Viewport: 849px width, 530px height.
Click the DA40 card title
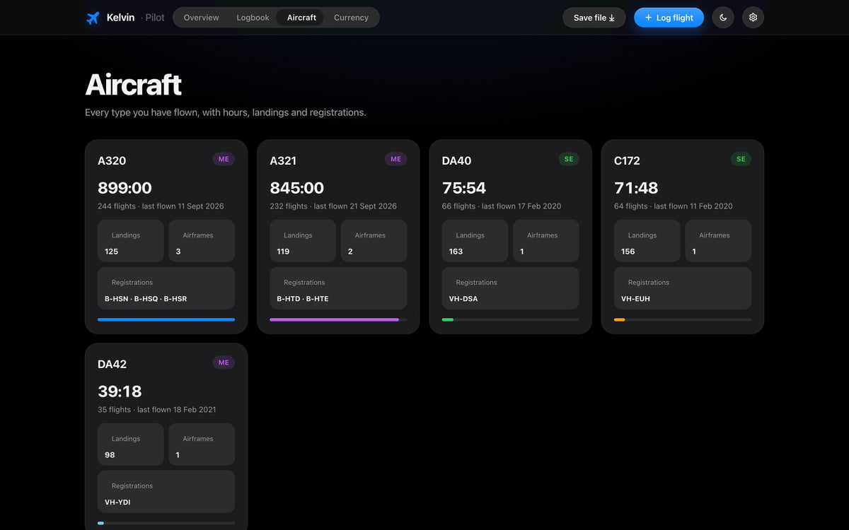pyautogui.click(x=456, y=161)
